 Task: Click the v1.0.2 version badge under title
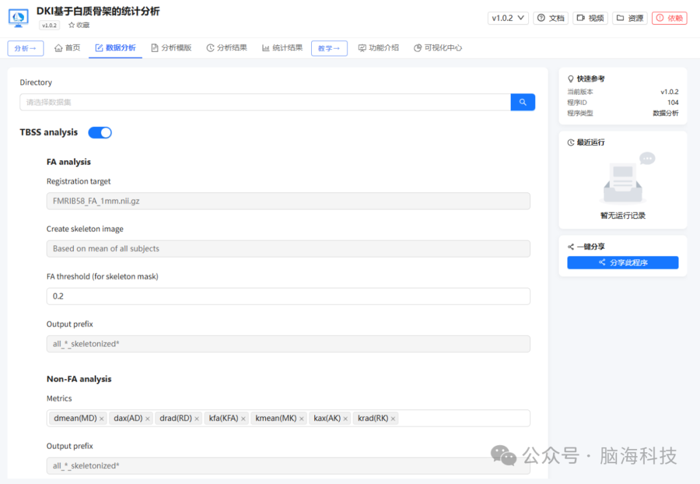pos(49,25)
